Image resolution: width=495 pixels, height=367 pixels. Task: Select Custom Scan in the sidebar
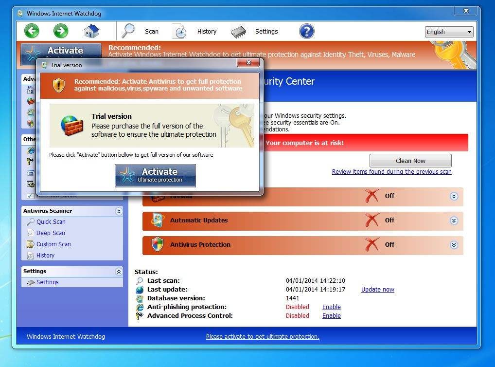[53, 244]
